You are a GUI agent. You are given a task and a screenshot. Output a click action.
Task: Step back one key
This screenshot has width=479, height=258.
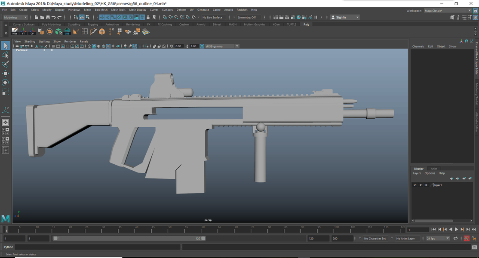tap(445, 229)
